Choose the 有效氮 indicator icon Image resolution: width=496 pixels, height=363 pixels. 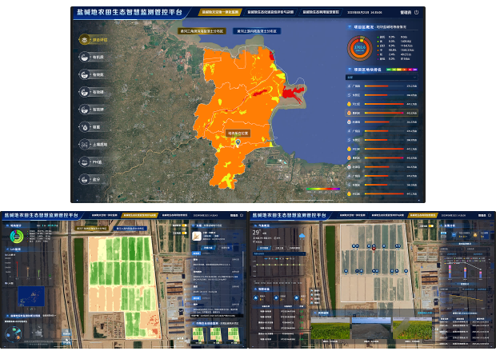pyautogui.click(x=85, y=75)
